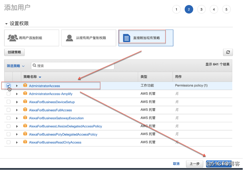The width and height of the screenshot is (243, 170).
Task: Expand the AlexaForBusinessFullAccess policy row
Action: (17, 110)
